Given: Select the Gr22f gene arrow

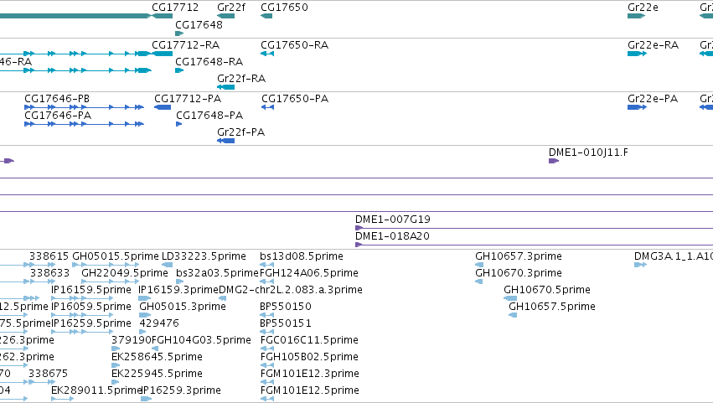Looking at the screenshot, I should 225,16.
